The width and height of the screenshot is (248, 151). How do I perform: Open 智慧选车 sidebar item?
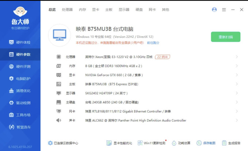20,127
